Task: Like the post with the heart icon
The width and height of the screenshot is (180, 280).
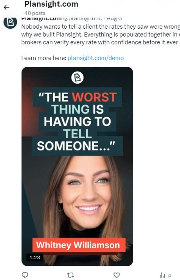Action: [x=117, y=275]
